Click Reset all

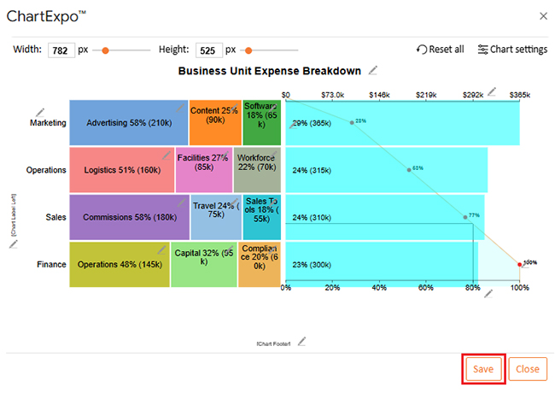point(441,50)
